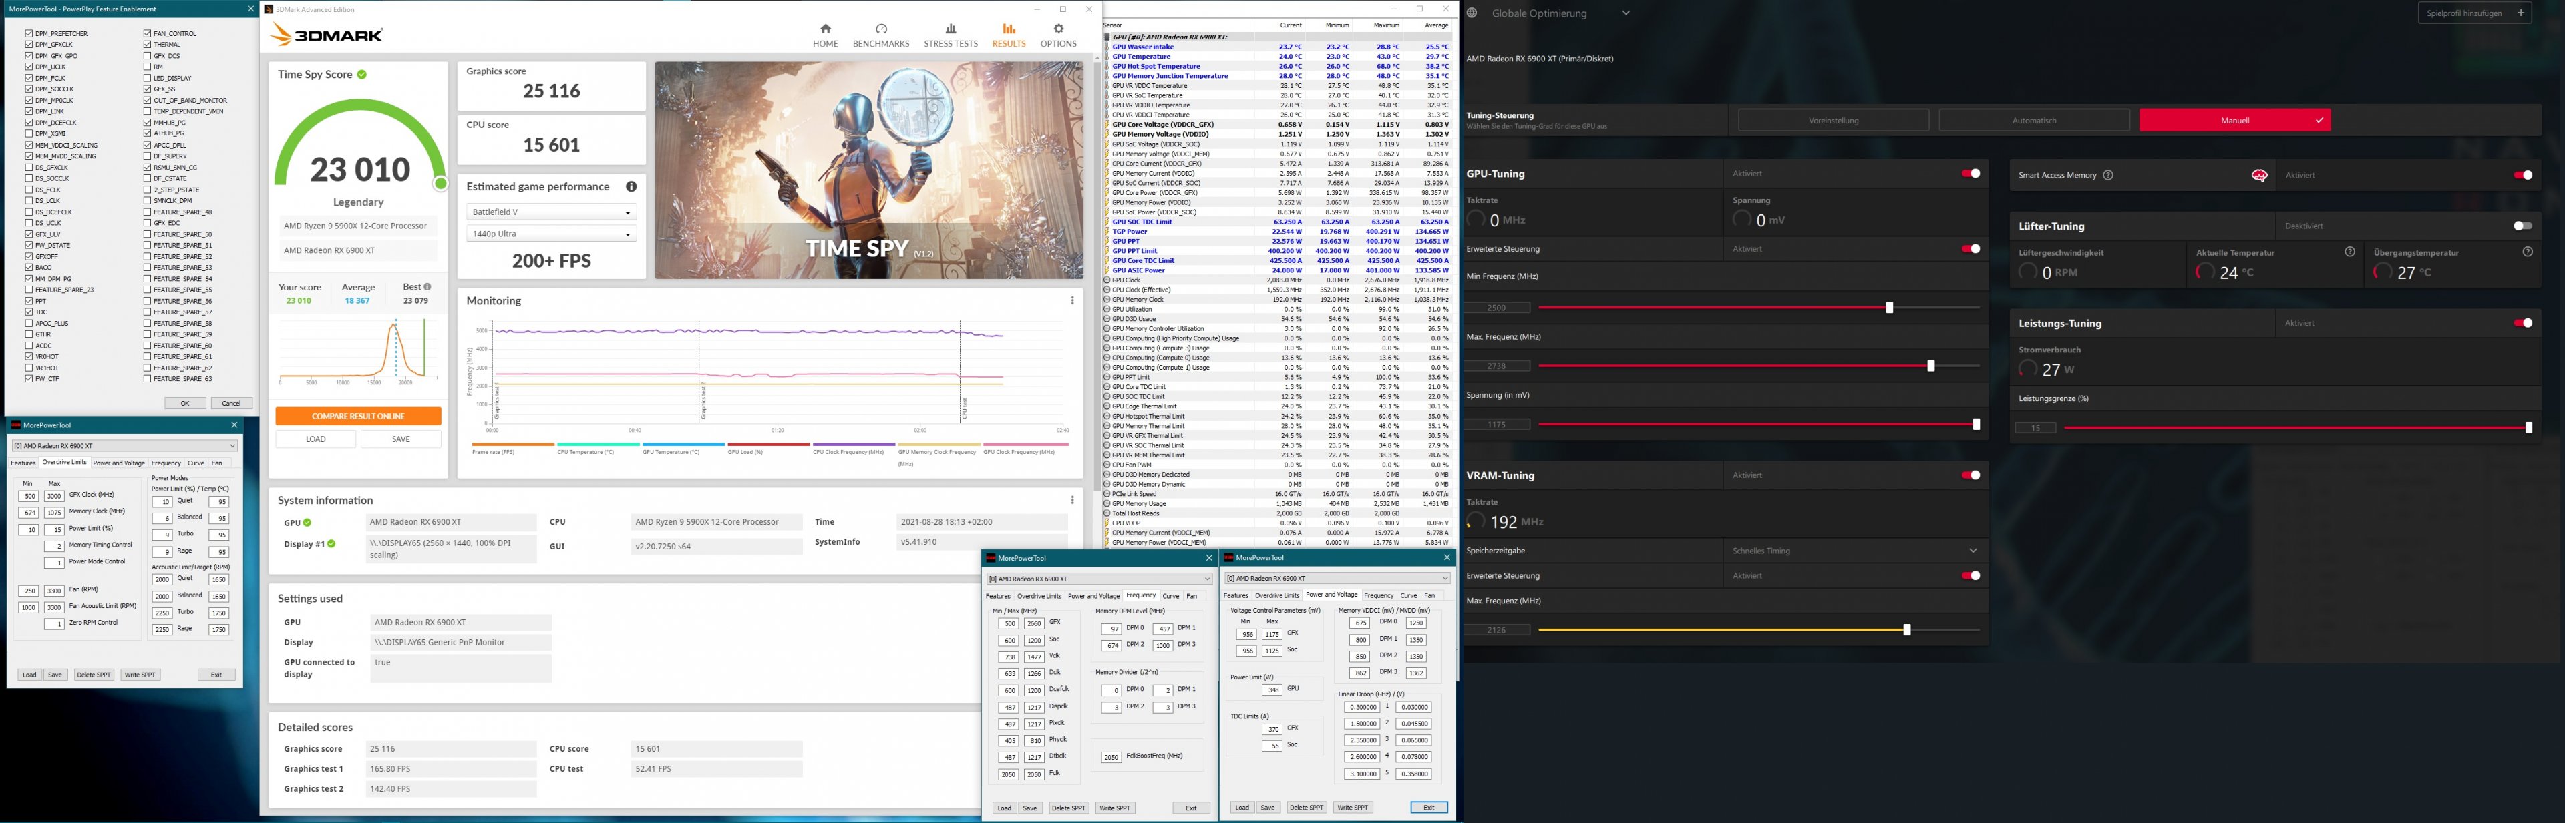Open the 3DMark Home icon
The image size is (2565, 823).
click(x=824, y=29)
